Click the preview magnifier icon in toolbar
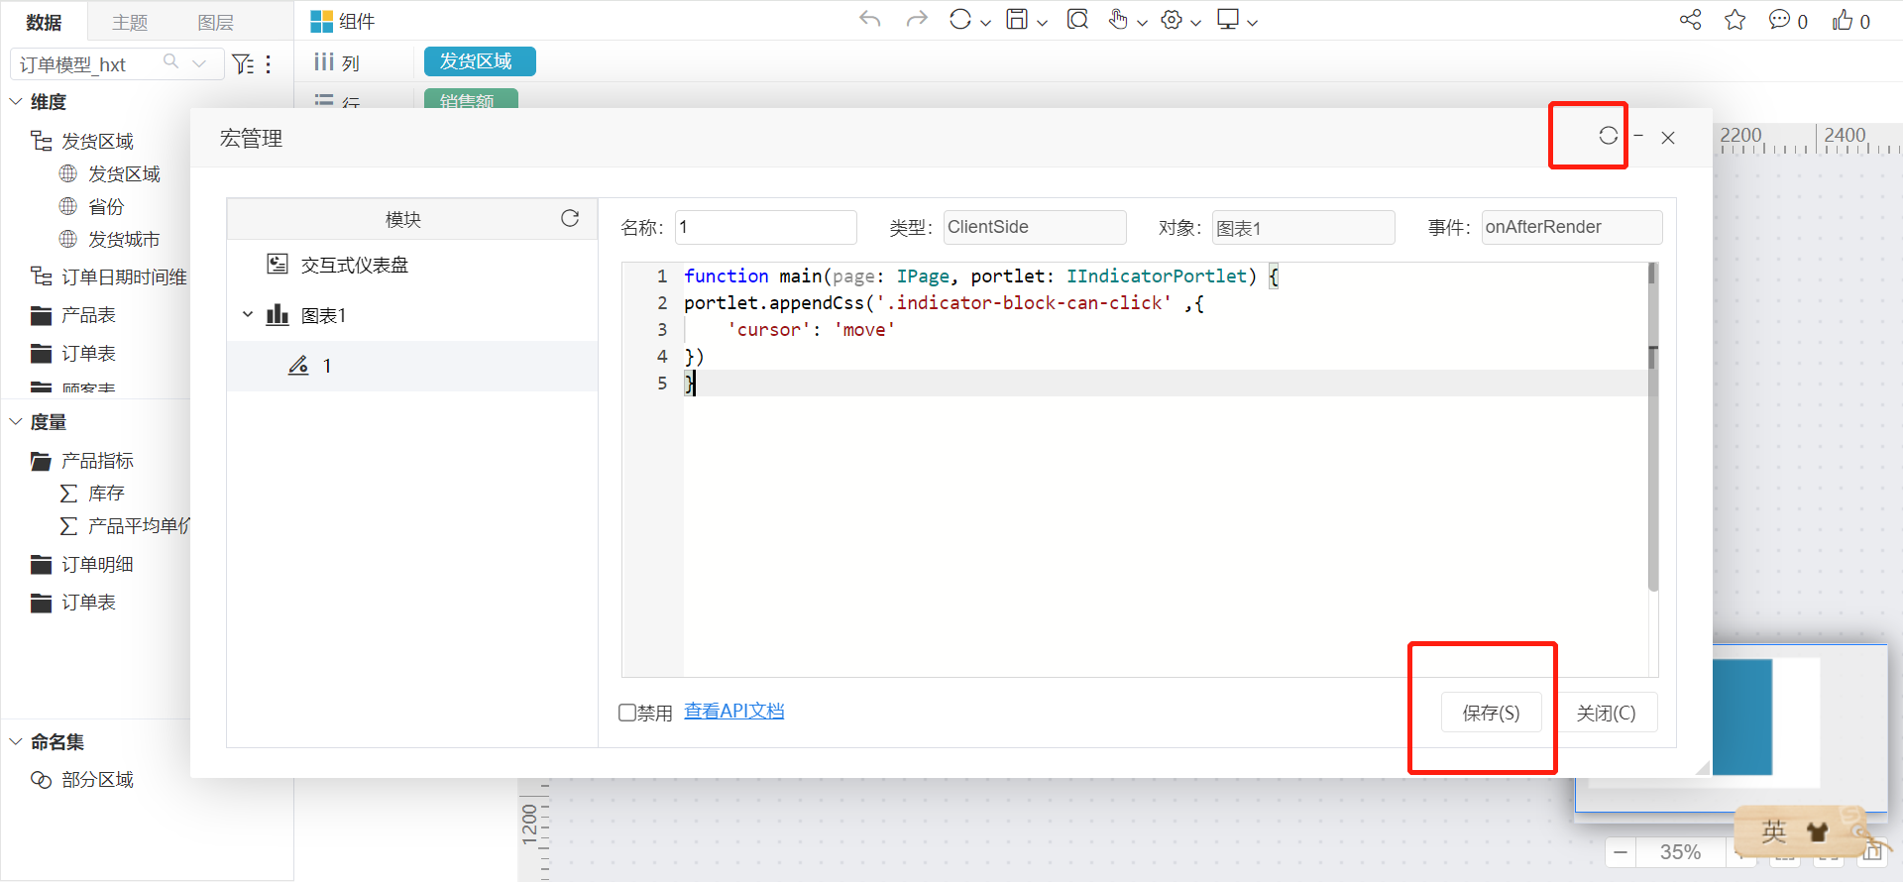Image resolution: width=1903 pixels, height=882 pixels. pyautogui.click(x=1077, y=20)
